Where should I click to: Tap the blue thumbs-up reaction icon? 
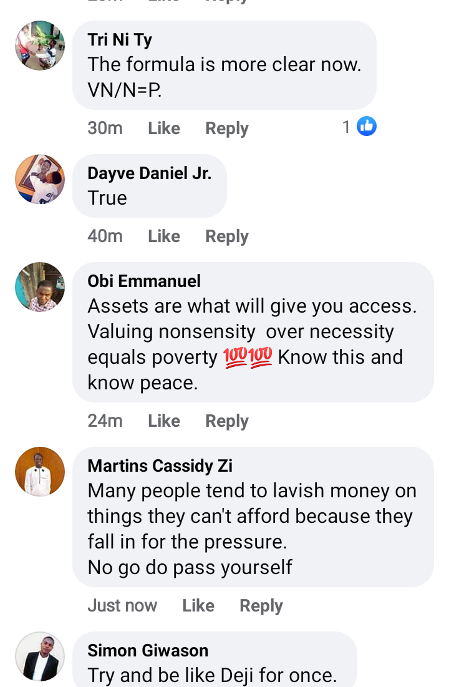tap(367, 127)
